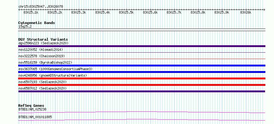Click the DGV Structural Variants track title

(x=43, y=39)
